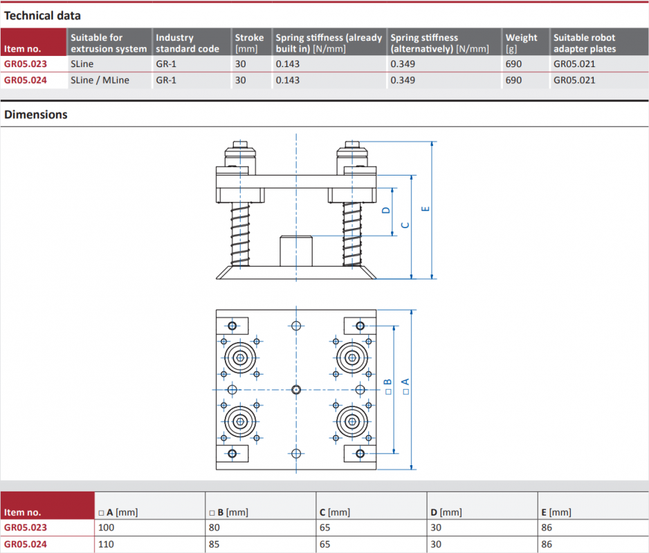Click alternative stiffness 0.349 for GR05.024
649x553 pixels.
[x=403, y=80]
